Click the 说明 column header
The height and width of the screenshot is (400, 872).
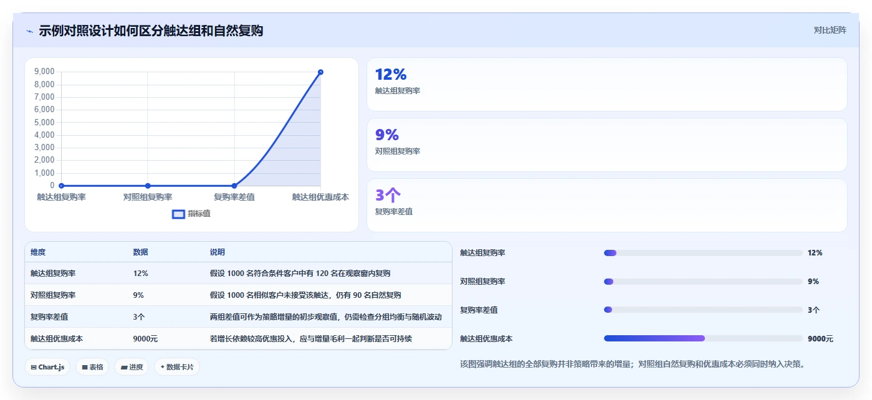tap(218, 252)
